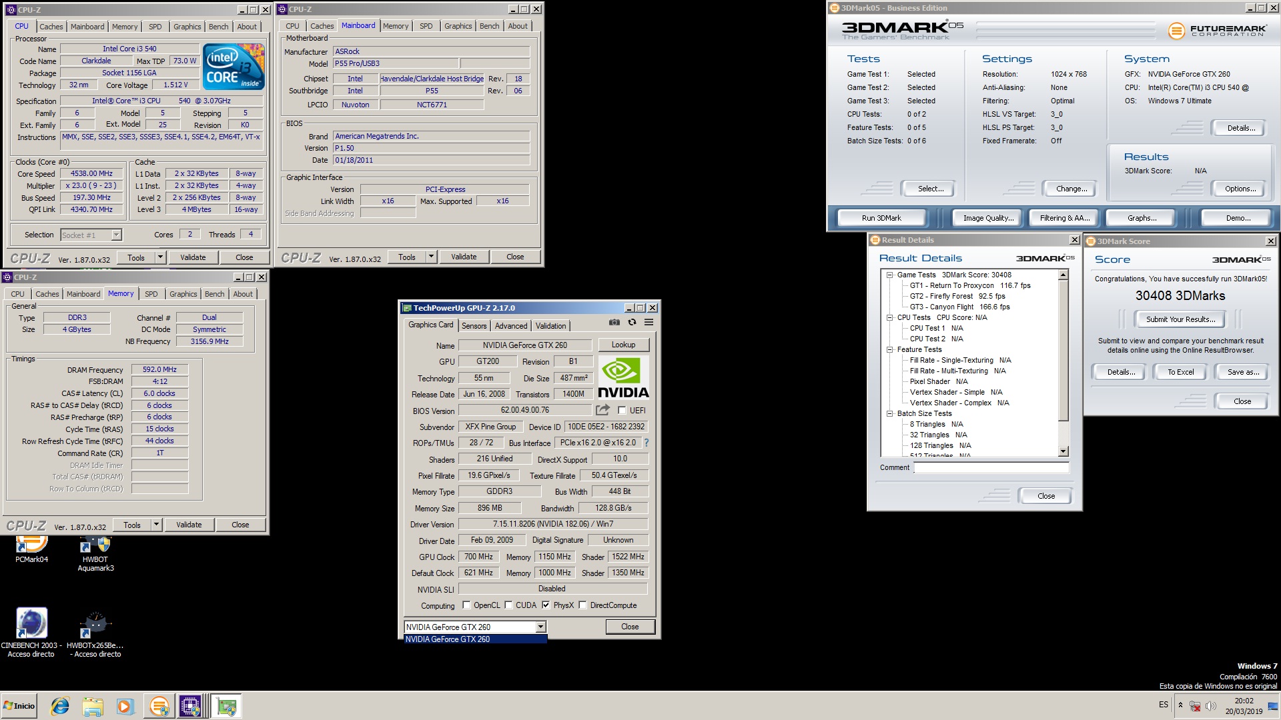
Task: Collapse the Feature Tests tree node
Action: tap(889, 349)
